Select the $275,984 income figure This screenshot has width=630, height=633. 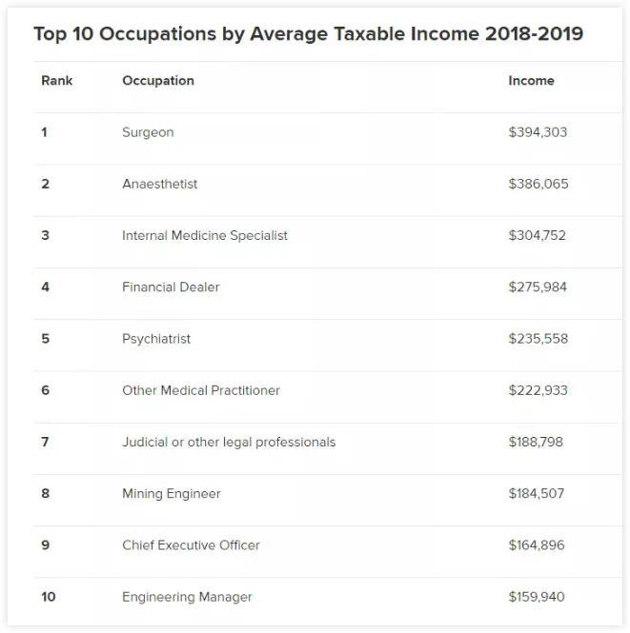538,287
